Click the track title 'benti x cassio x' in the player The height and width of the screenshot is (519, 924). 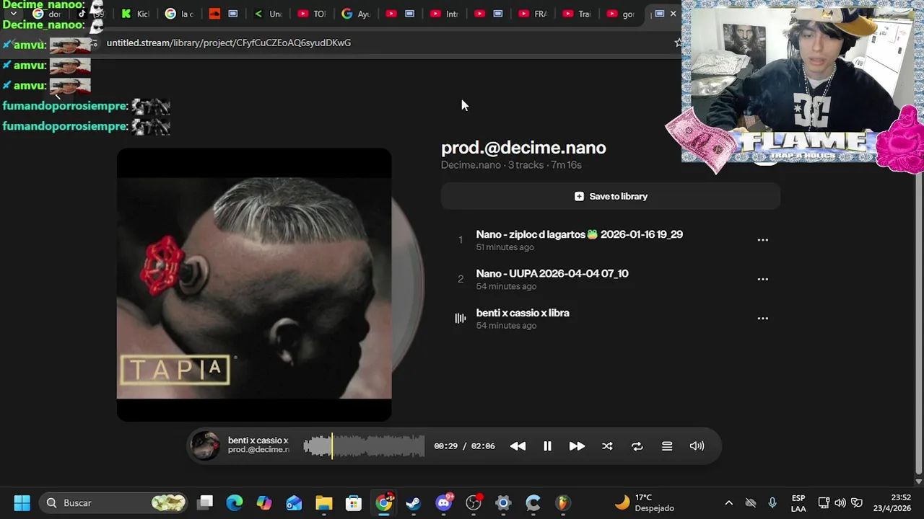pos(258,440)
